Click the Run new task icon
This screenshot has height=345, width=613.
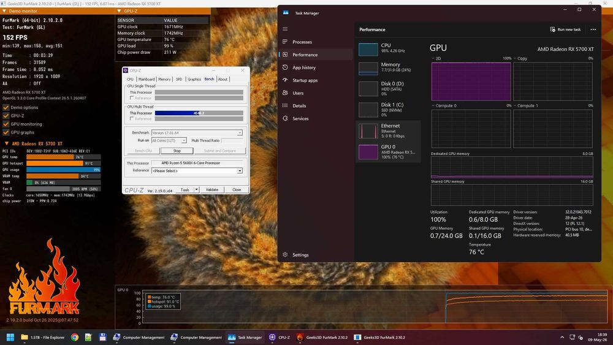(552, 29)
